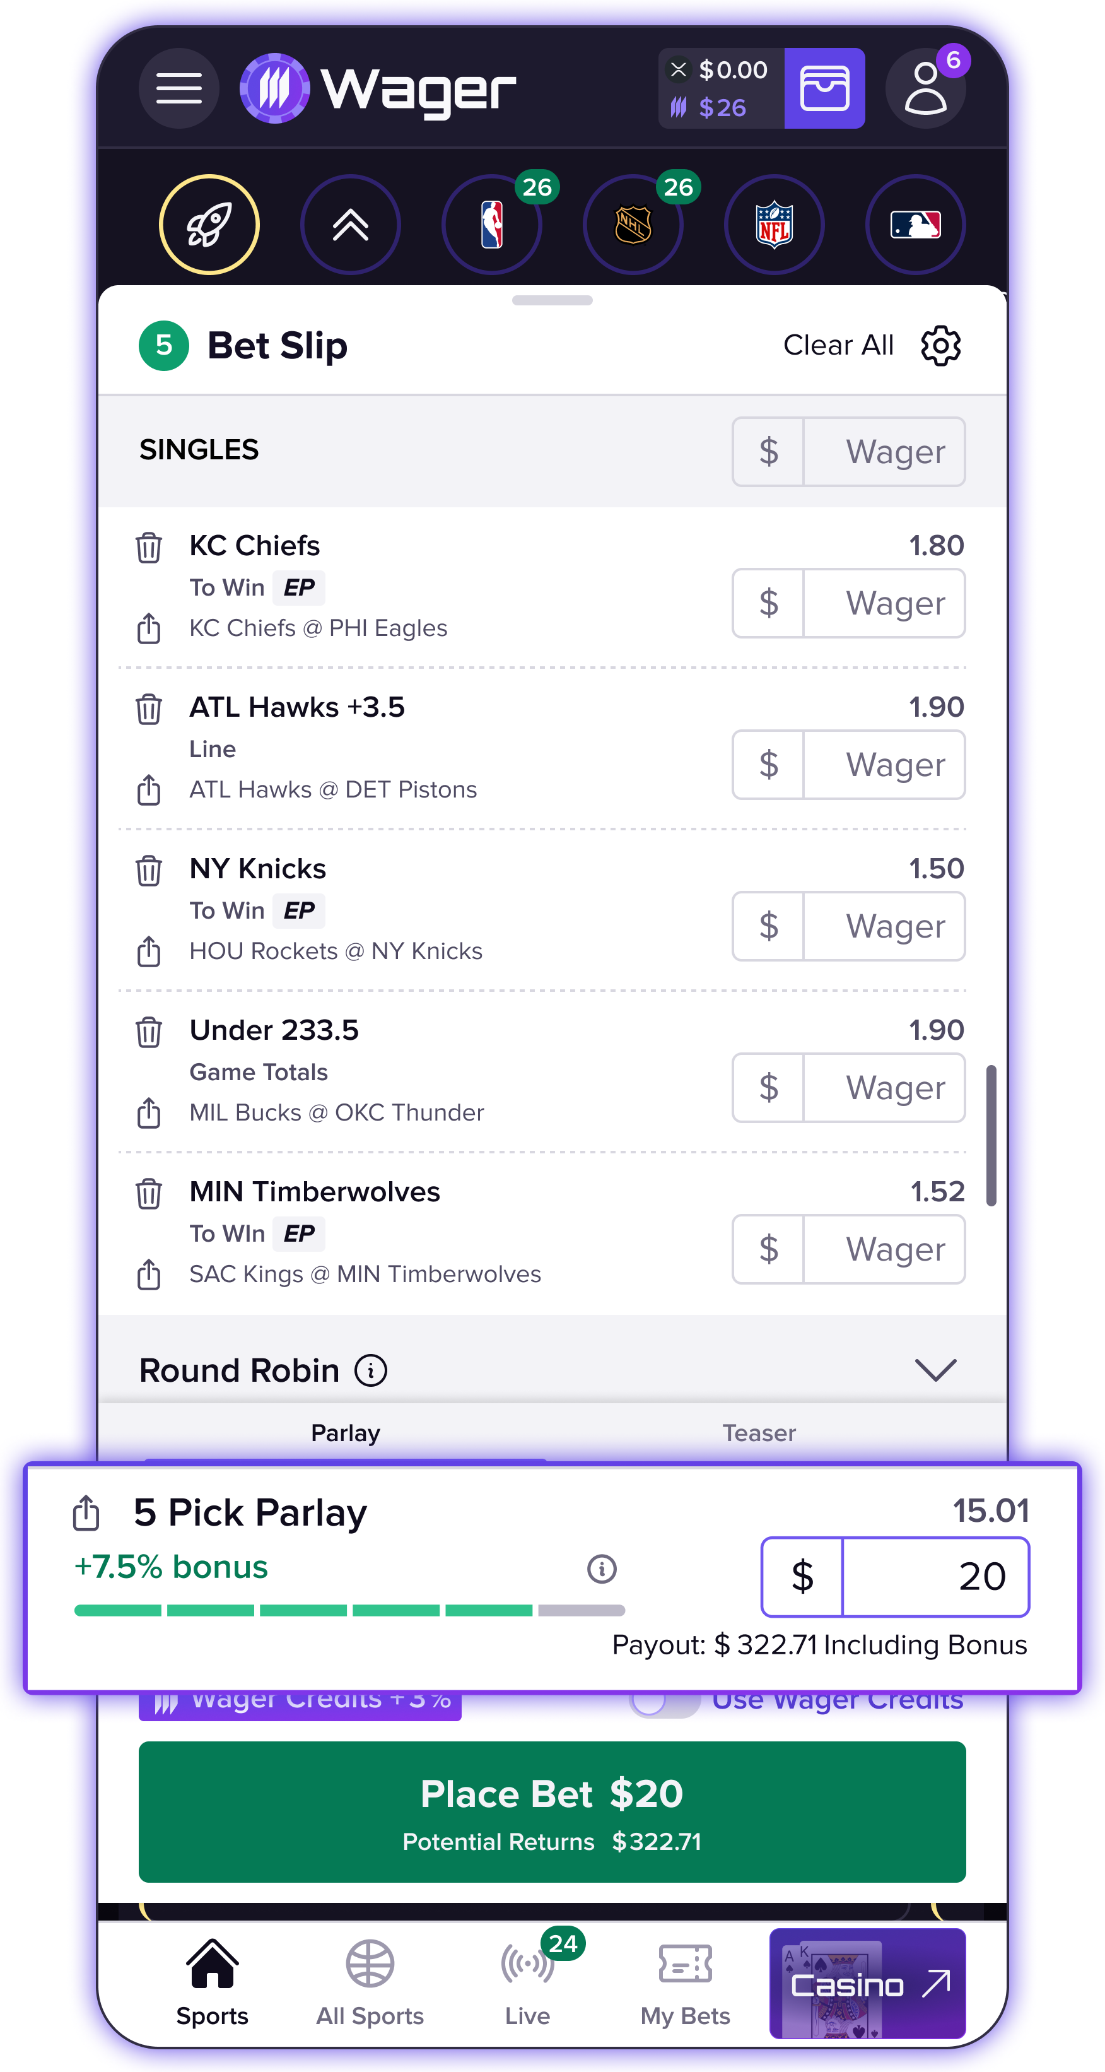Switch to the Teaser tab
1105x2072 pixels.
tap(758, 1432)
